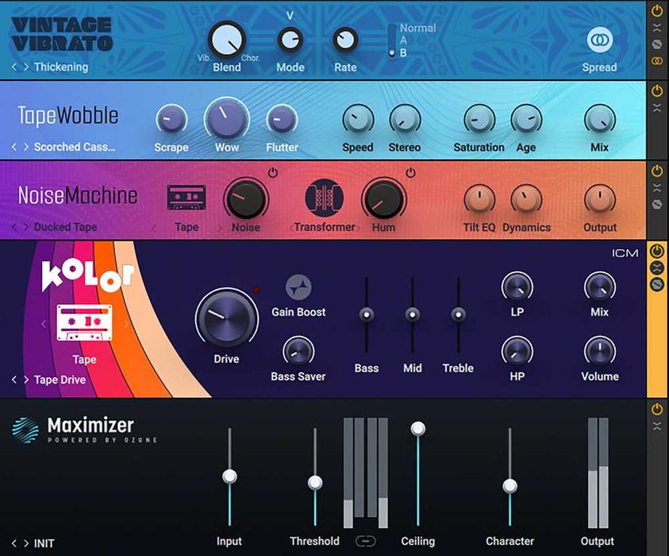Click the Bass Saver knob
Viewport: 669px width, 556px height.
coord(298,351)
